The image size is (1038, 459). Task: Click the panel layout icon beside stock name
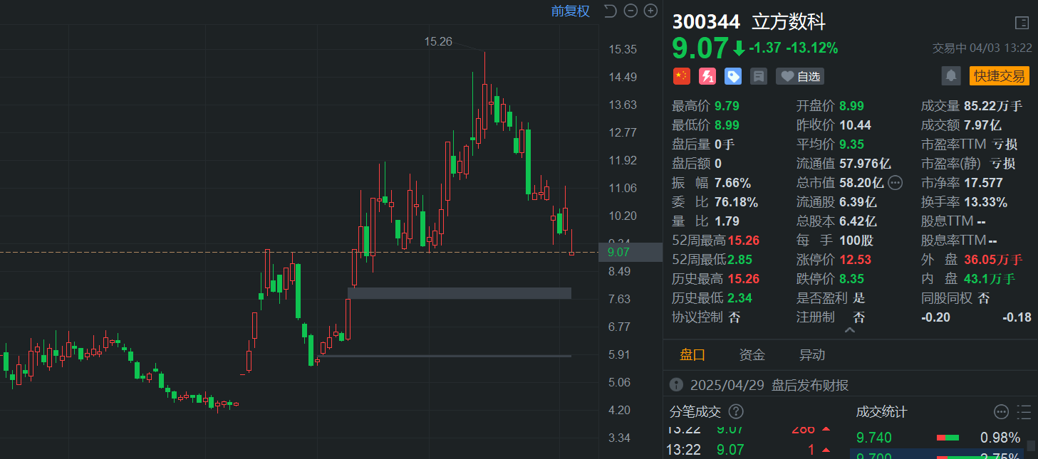coord(1022,23)
